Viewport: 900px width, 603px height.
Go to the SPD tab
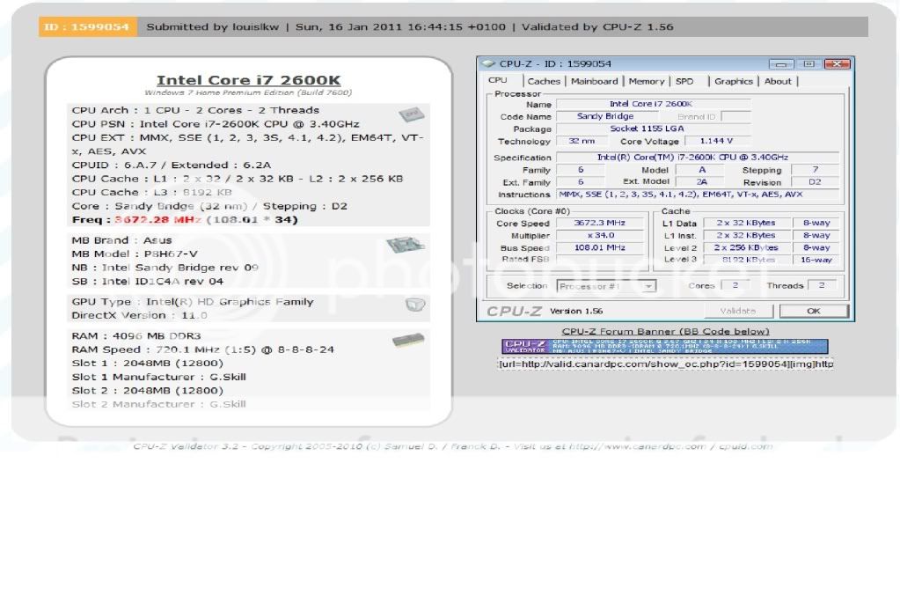click(684, 82)
